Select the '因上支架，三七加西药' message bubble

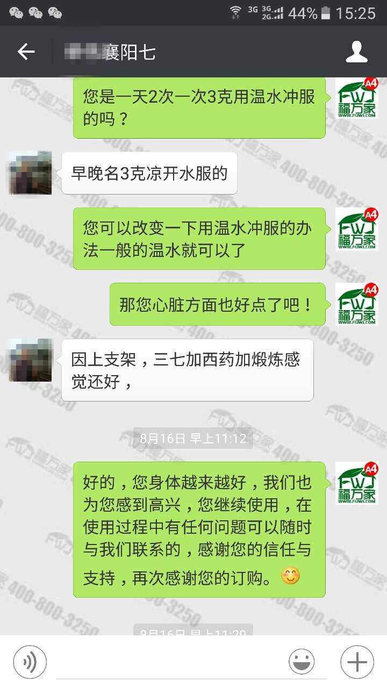[x=187, y=370]
